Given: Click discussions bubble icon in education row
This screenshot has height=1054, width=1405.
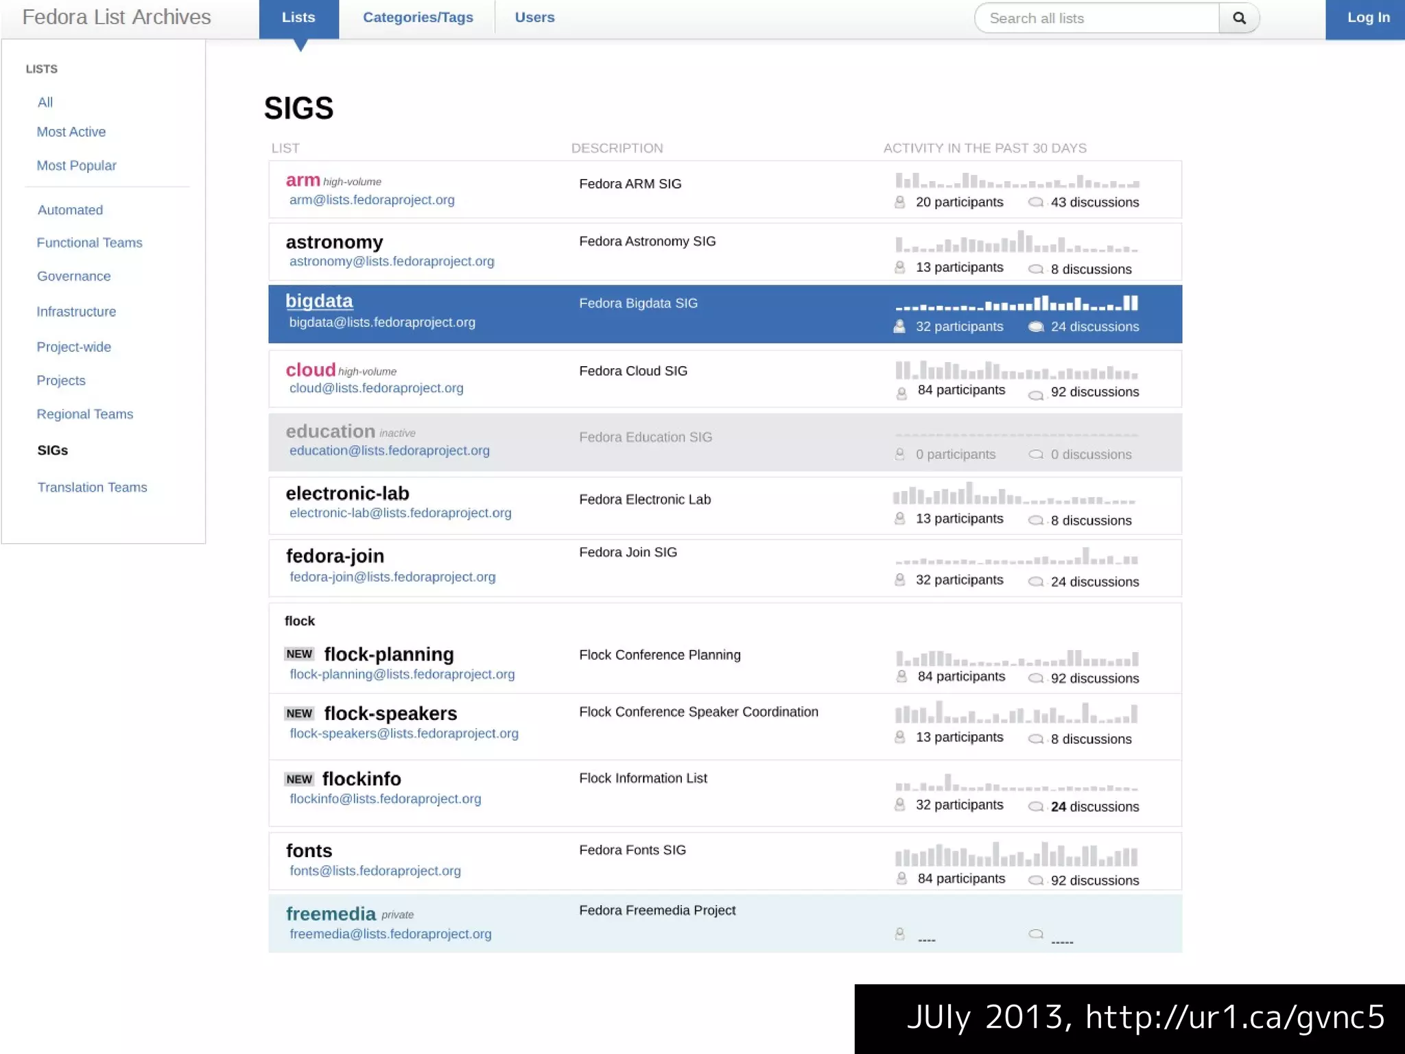Looking at the screenshot, I should pyautogui.click(x=1036, y=454).
